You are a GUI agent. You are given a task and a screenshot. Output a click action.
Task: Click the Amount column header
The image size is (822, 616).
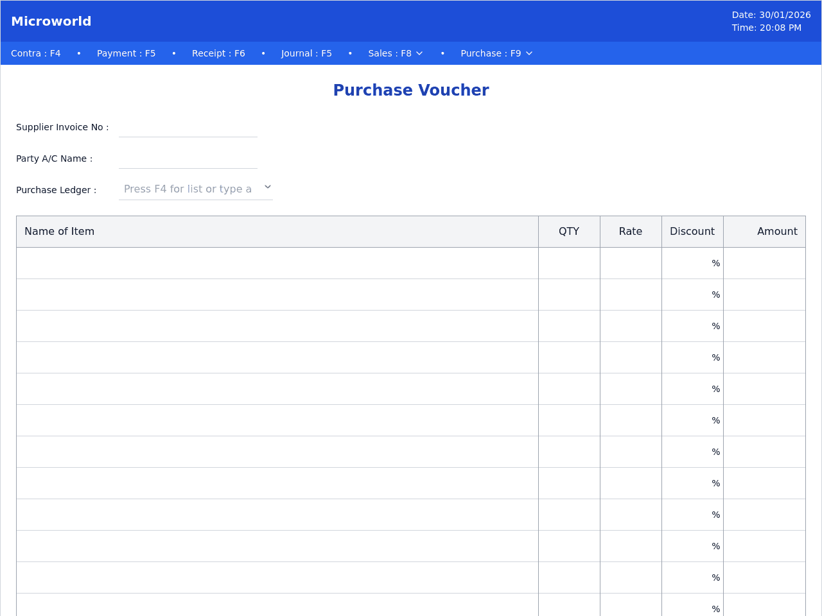click(764, 232)
